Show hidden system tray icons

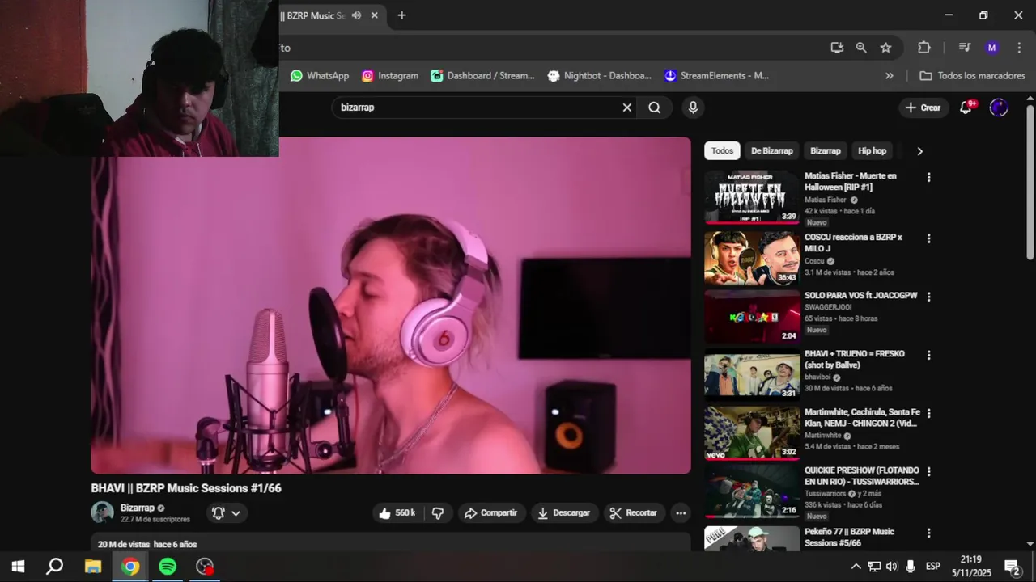point(856,566)
